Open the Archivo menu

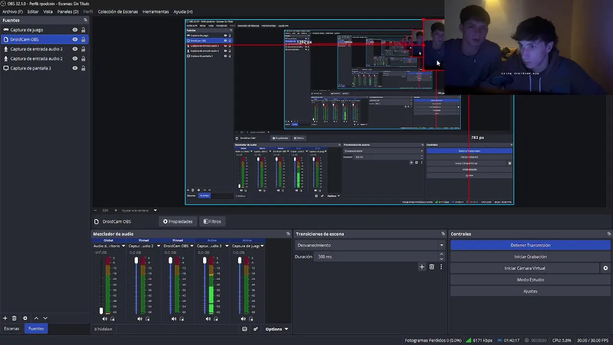click(12, 11)
